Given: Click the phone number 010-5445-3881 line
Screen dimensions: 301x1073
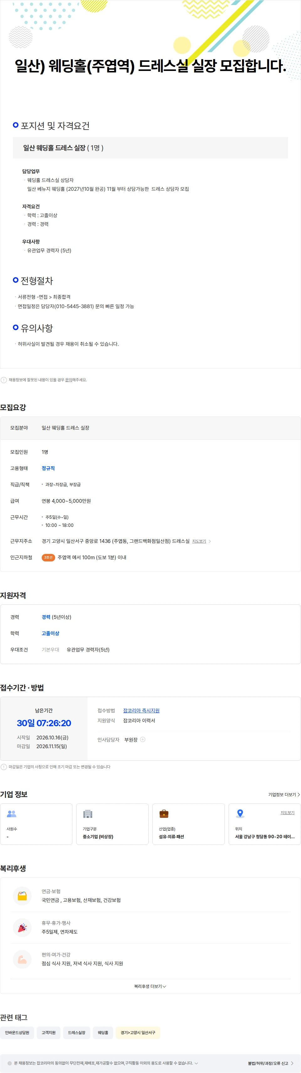Looking at the screenshot, I should pyautogui.click(x=76, y=306).
